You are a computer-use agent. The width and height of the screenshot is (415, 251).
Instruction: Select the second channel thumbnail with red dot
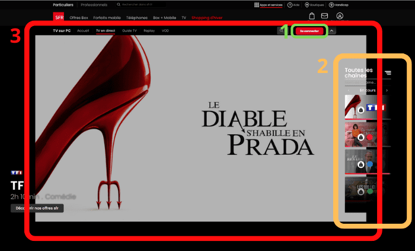pyautogui.click(x=368, y=135)
